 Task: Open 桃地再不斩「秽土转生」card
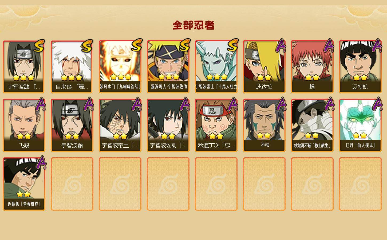point(312,125)
